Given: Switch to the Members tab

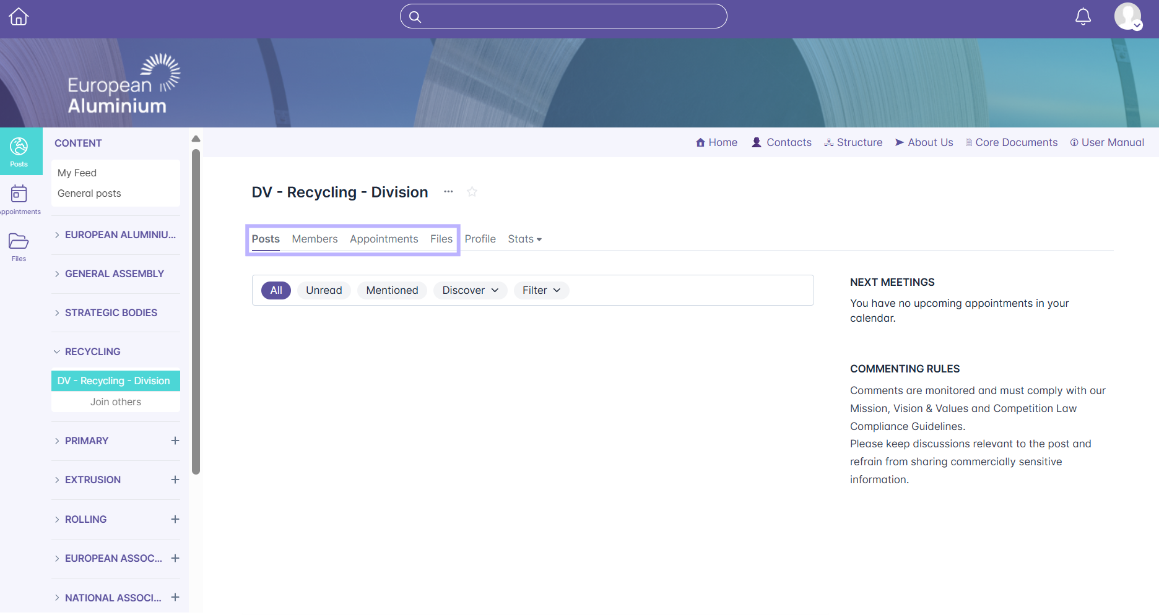Looking at the screenshot, I should click(315, 239).
